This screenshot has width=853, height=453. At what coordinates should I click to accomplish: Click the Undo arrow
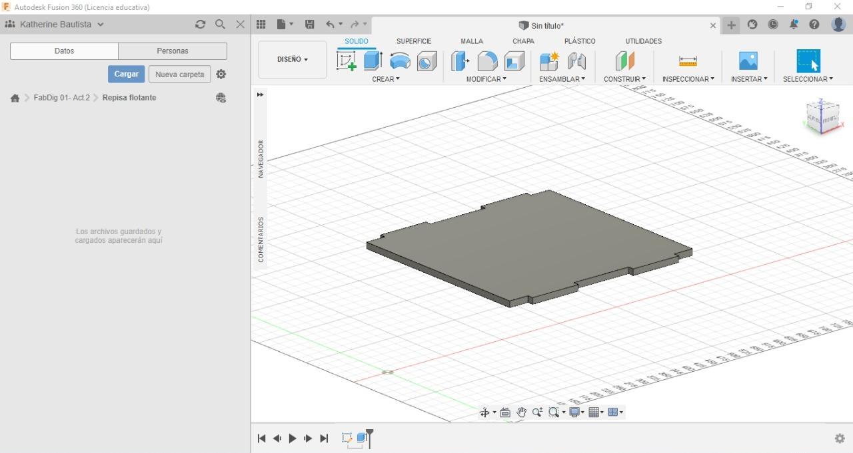tap(330, 25)
